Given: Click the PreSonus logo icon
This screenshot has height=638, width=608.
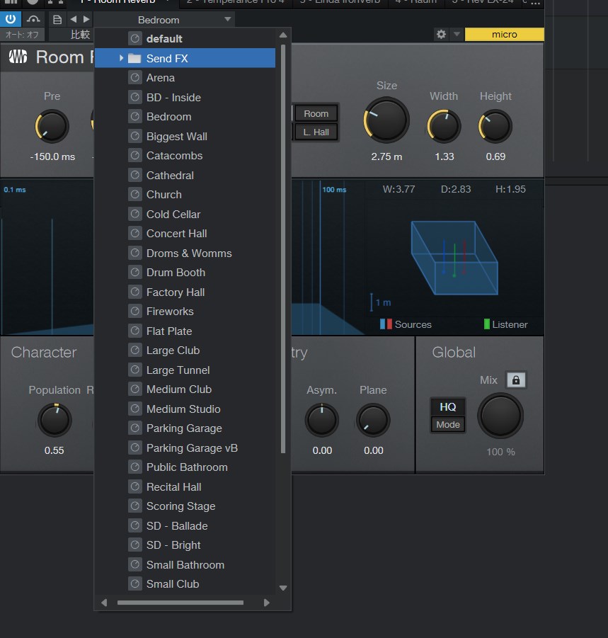Looking at the screenshot, I should (18, 57).
